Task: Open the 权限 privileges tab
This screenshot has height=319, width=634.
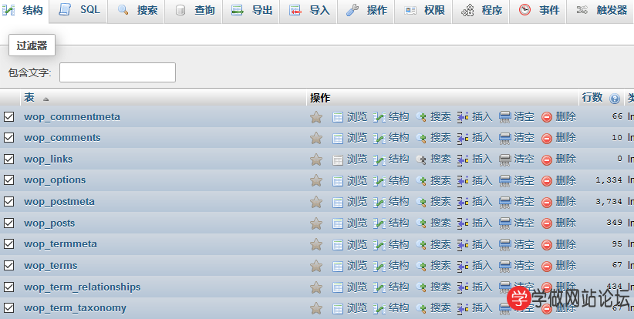Action: click(425, 11)
